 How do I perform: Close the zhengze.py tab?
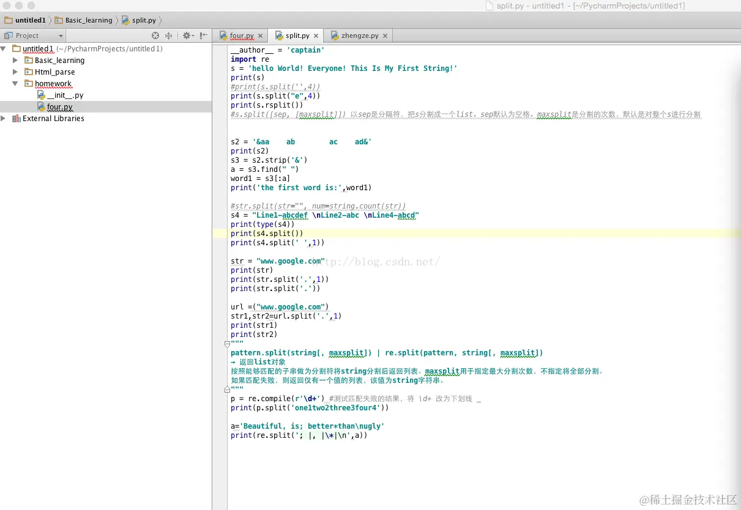(x=385, y=36)
